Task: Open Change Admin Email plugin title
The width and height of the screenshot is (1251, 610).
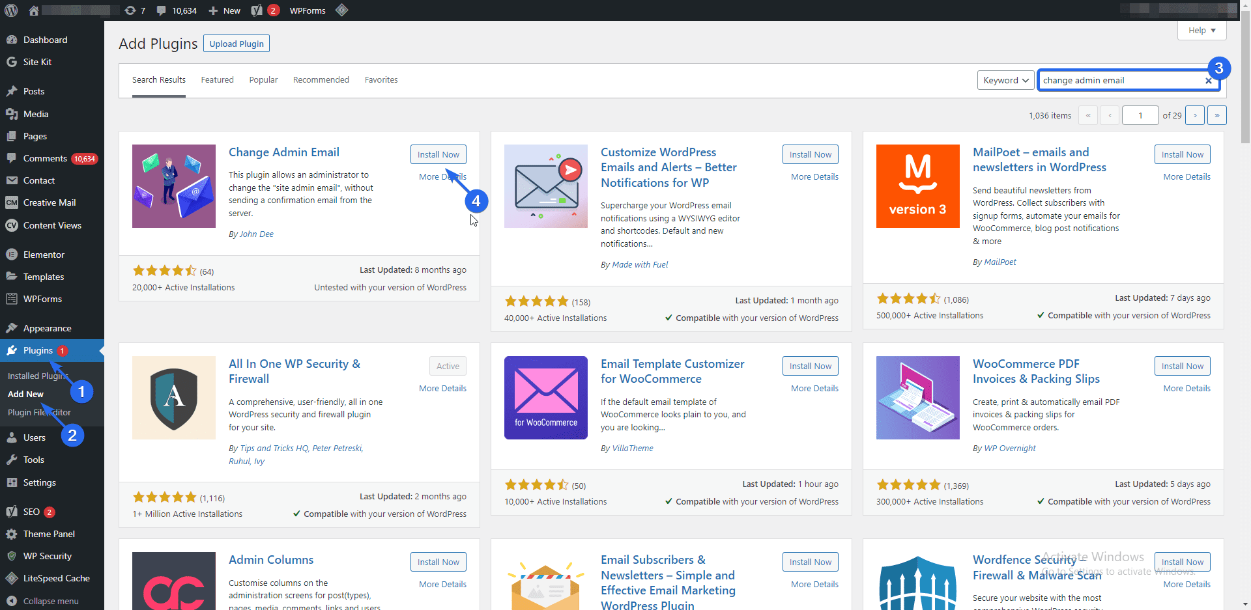Action: [284, 152]
